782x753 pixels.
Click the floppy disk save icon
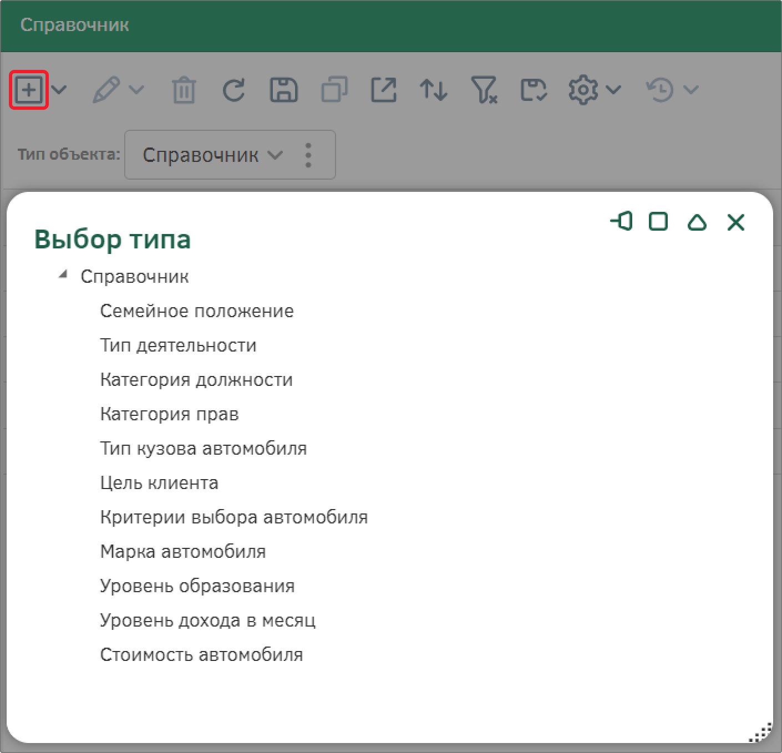click(x=283, y=90)
